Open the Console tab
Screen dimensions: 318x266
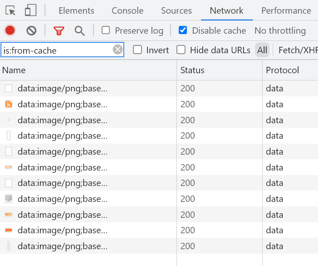127,10
